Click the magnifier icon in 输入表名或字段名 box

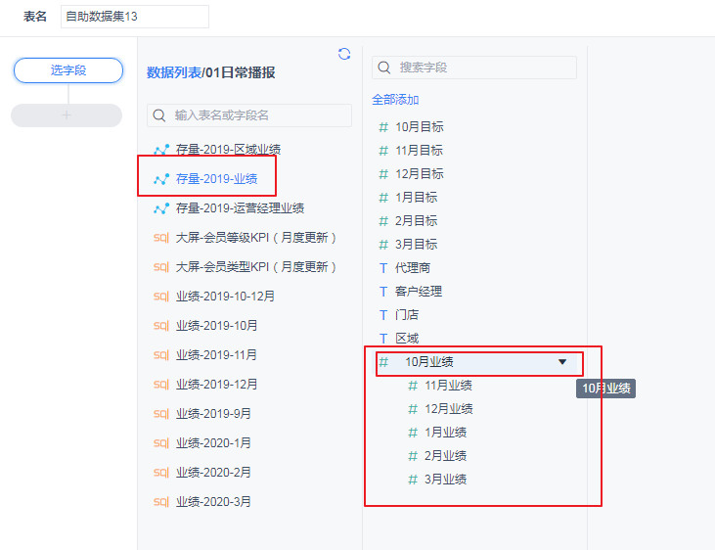pos(159,115)
